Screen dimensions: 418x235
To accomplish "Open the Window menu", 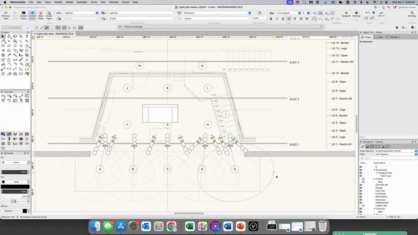I will (x=114, y=2).
